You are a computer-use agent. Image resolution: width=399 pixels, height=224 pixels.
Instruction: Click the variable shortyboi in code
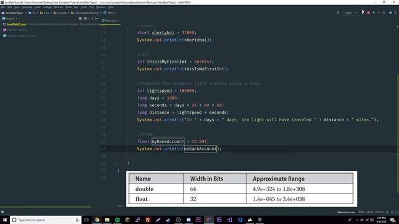[163, 33]
